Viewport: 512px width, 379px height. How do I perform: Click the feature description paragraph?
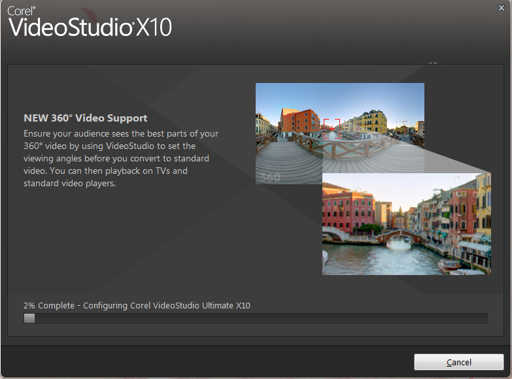(121, 158)
